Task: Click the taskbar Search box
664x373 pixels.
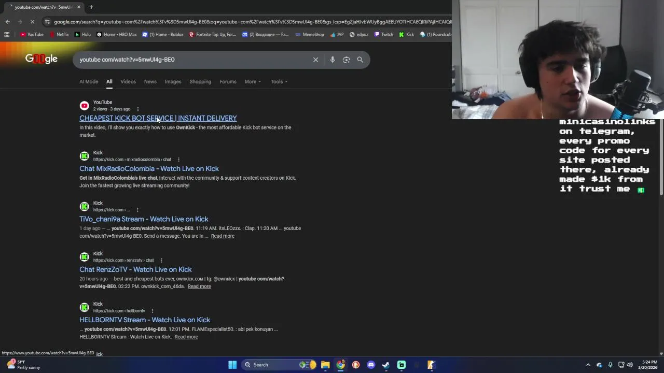Action: click(x=280, y=365)
